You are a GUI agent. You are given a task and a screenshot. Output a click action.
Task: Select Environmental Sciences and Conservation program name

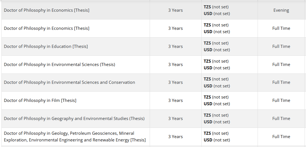coord(70,82)
